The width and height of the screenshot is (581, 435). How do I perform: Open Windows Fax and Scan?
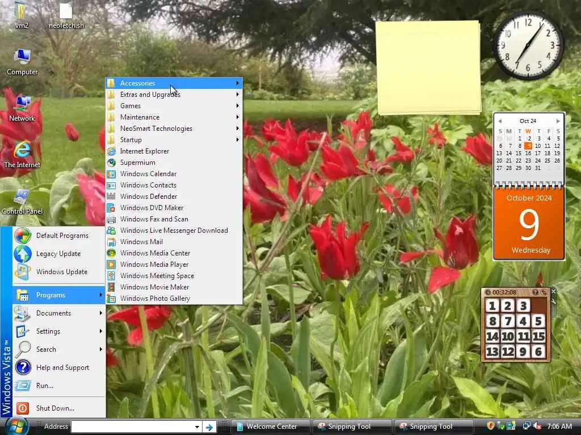click(x=174, y=219)
